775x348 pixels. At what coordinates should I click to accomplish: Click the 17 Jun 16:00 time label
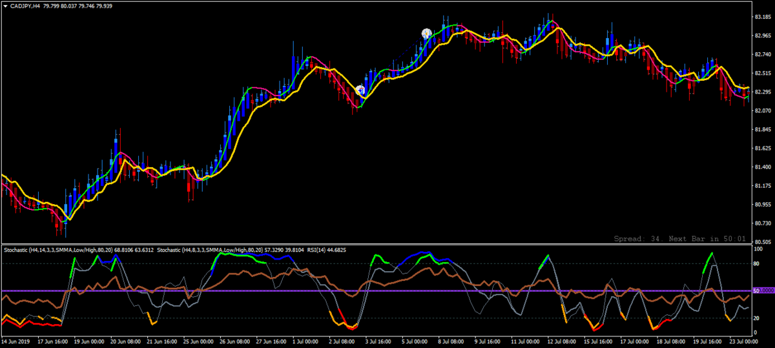54,340
